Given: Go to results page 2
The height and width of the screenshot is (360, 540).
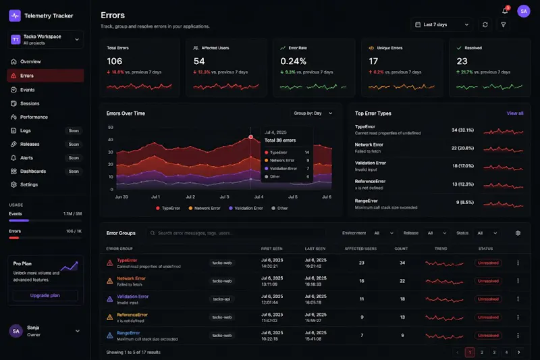Looking at the screenshot, I should tap(482, 352).
